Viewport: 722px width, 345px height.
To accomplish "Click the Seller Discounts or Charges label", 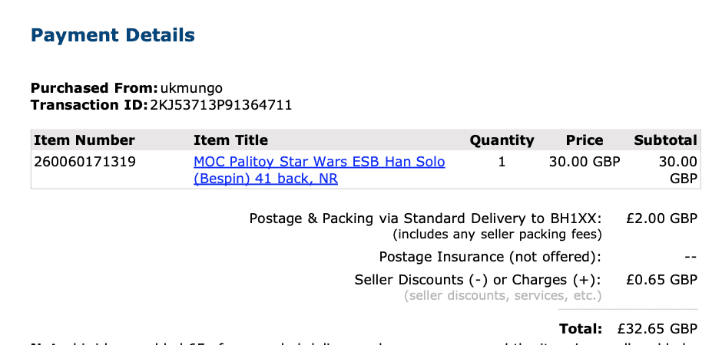I will pos(478,280).
